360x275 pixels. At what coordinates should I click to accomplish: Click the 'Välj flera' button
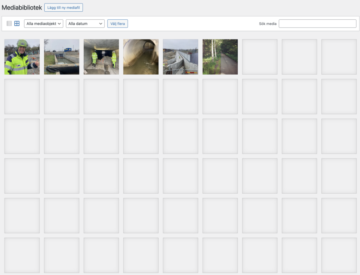117,24
